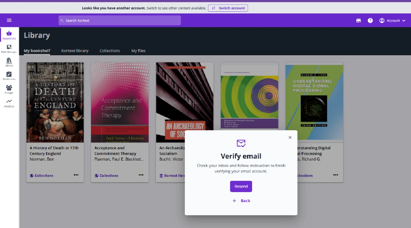Open DDA Manager in the sidebar
411x228 pixels.
pos(9,49)
